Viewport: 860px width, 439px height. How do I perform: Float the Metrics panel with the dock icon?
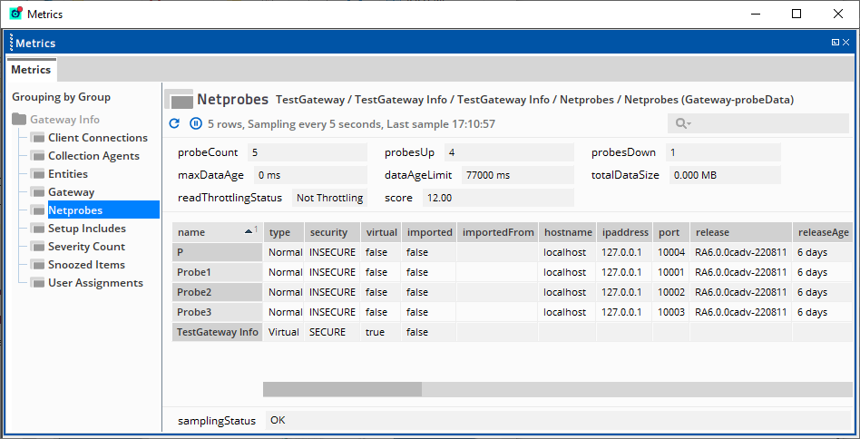(x=835, y=43)
